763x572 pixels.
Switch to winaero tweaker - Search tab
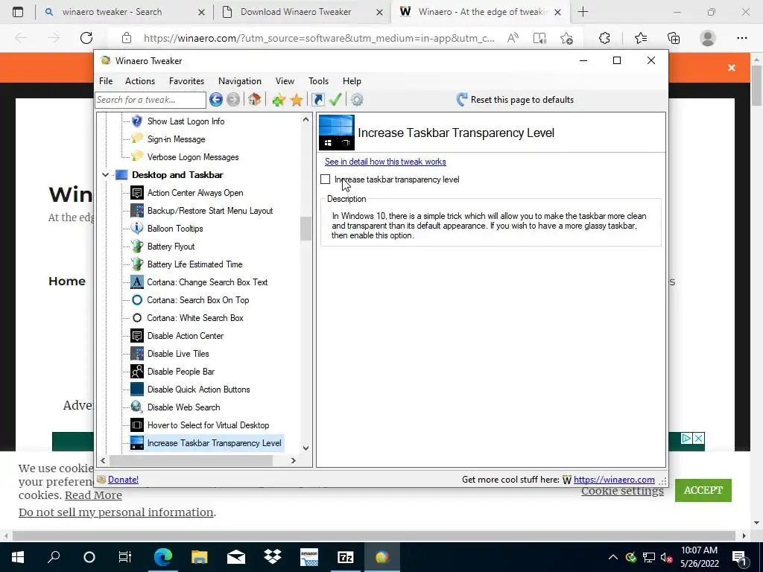124,12
